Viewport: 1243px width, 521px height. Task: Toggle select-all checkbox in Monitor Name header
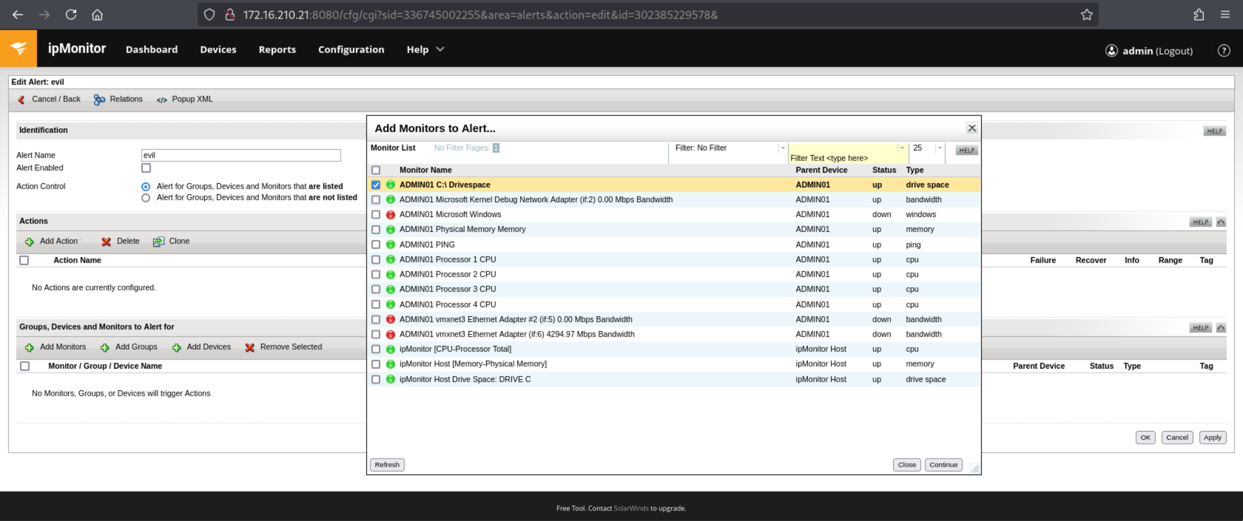[376, 170]
